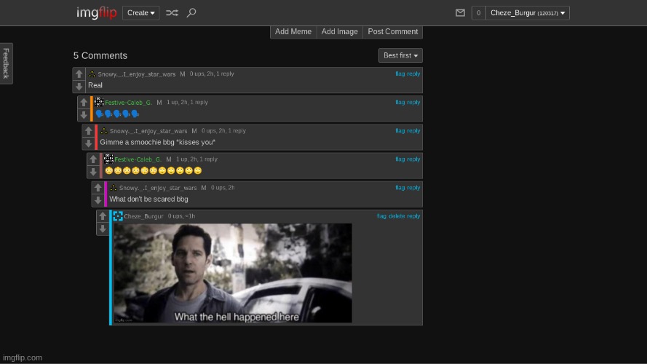
Task: Click the Post Comment button
Action: [x=393, y=32]
